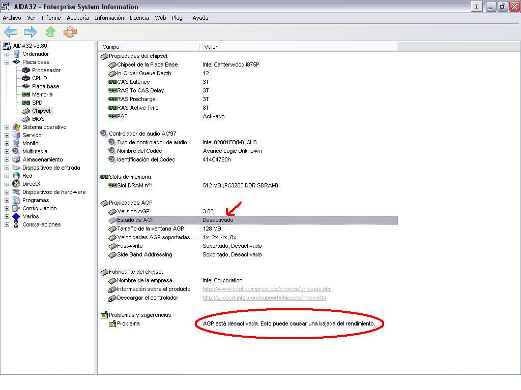Expand the Comparaciones tree node
The height and width of the screenshot is (390, 521).
(7, 224)
